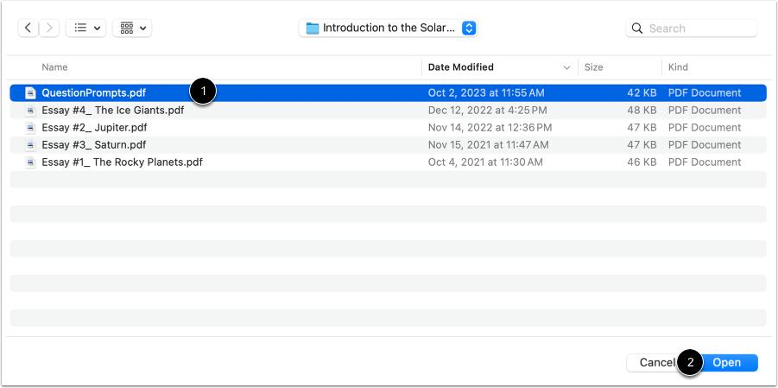Click the Cancel button
This screenshot has width=778, height=388.
[656, 363]
